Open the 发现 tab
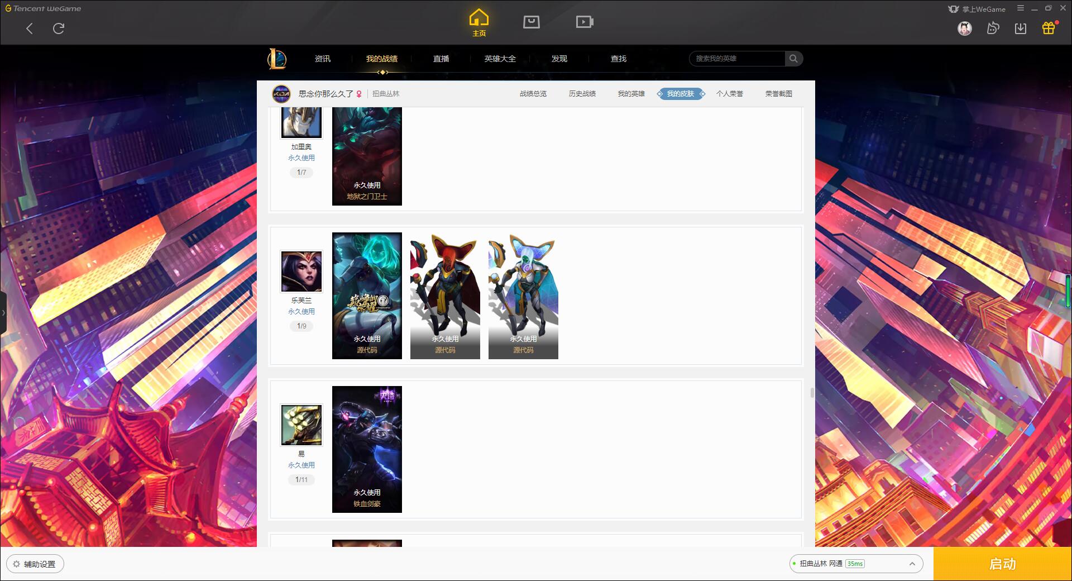 click(x=559, y=59)
